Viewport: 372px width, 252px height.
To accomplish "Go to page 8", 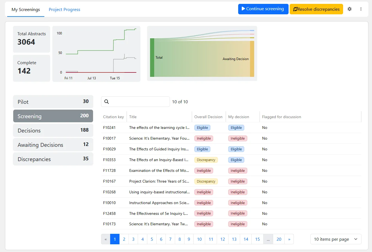I will [x=180, y=239].
